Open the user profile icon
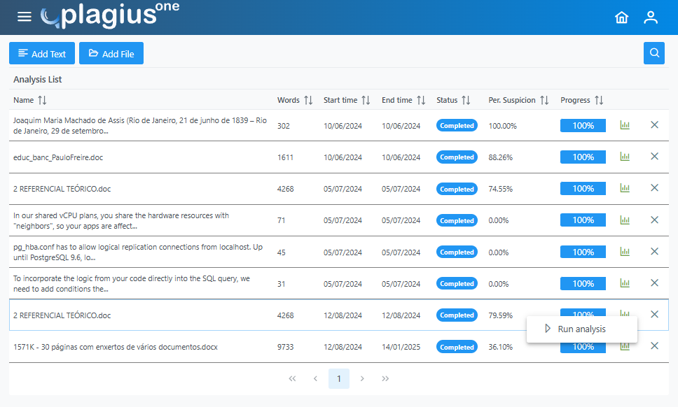 click(651, 17)
